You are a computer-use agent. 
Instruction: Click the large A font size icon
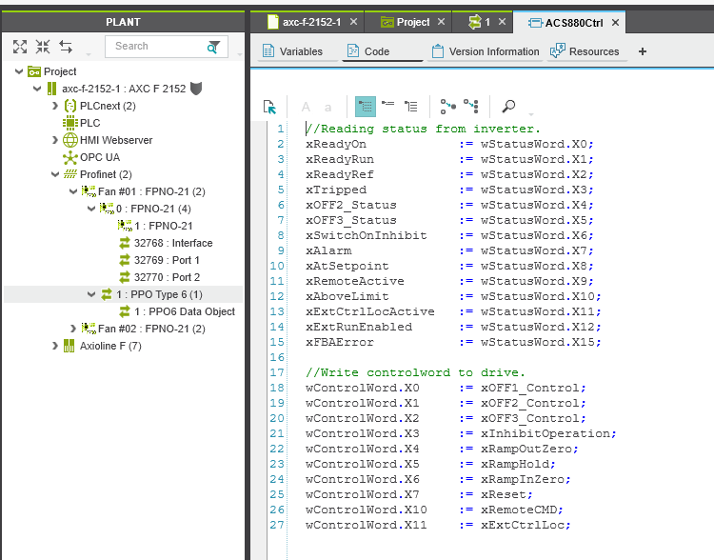[306, 107]
